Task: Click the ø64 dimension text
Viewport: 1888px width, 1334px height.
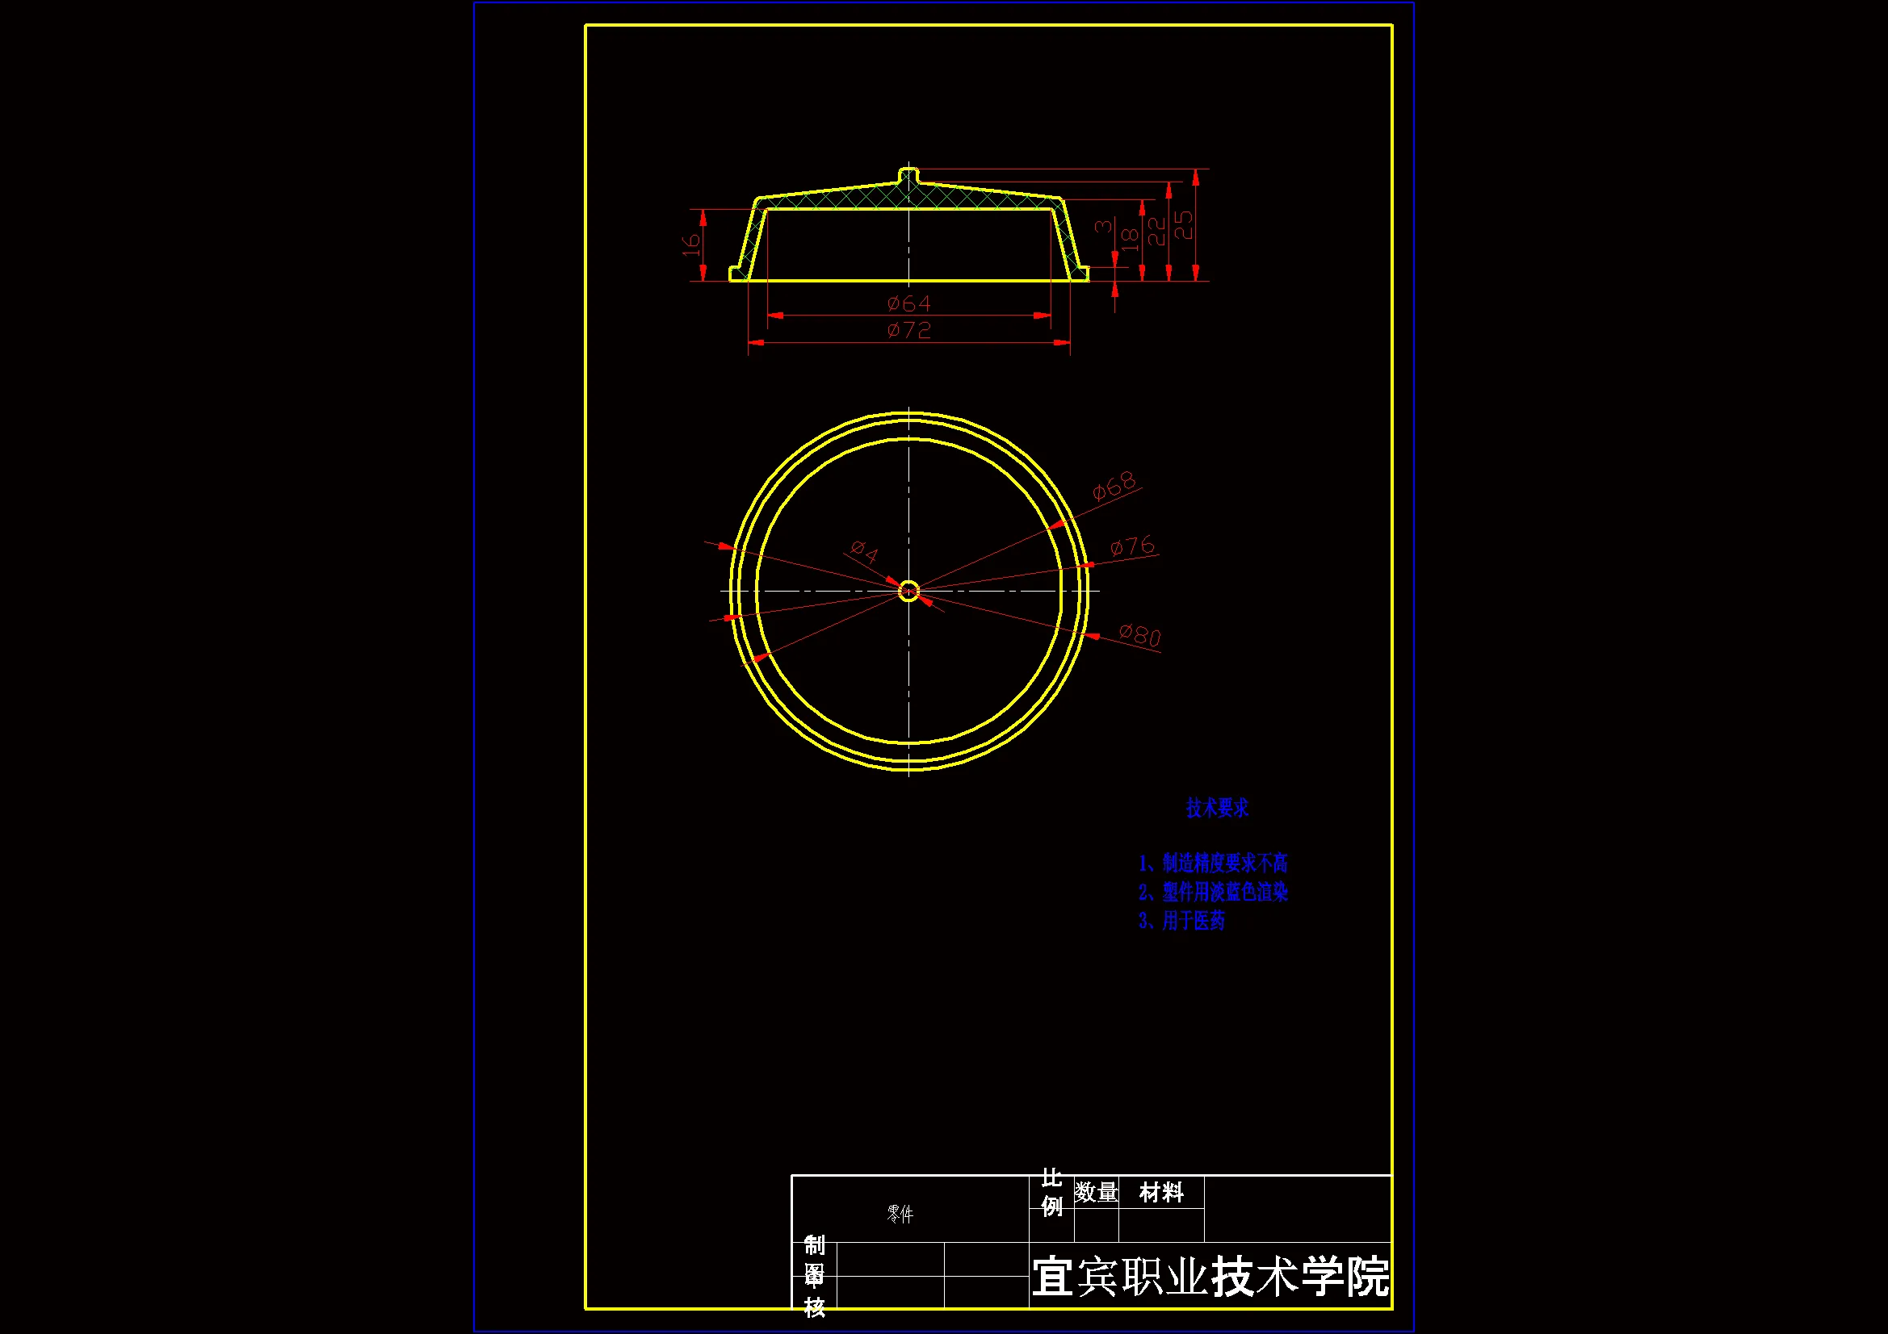Action: coord(908,304)
